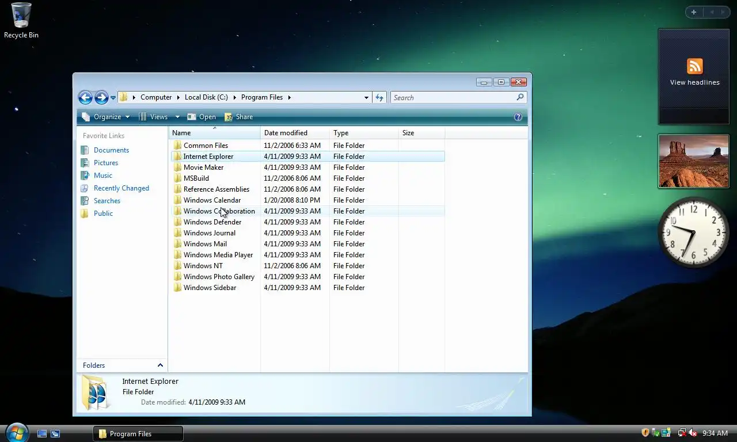The image size is (737, 442).
Task: Click the Windows Sidebar folder icon
Action: tap(177, 288)
